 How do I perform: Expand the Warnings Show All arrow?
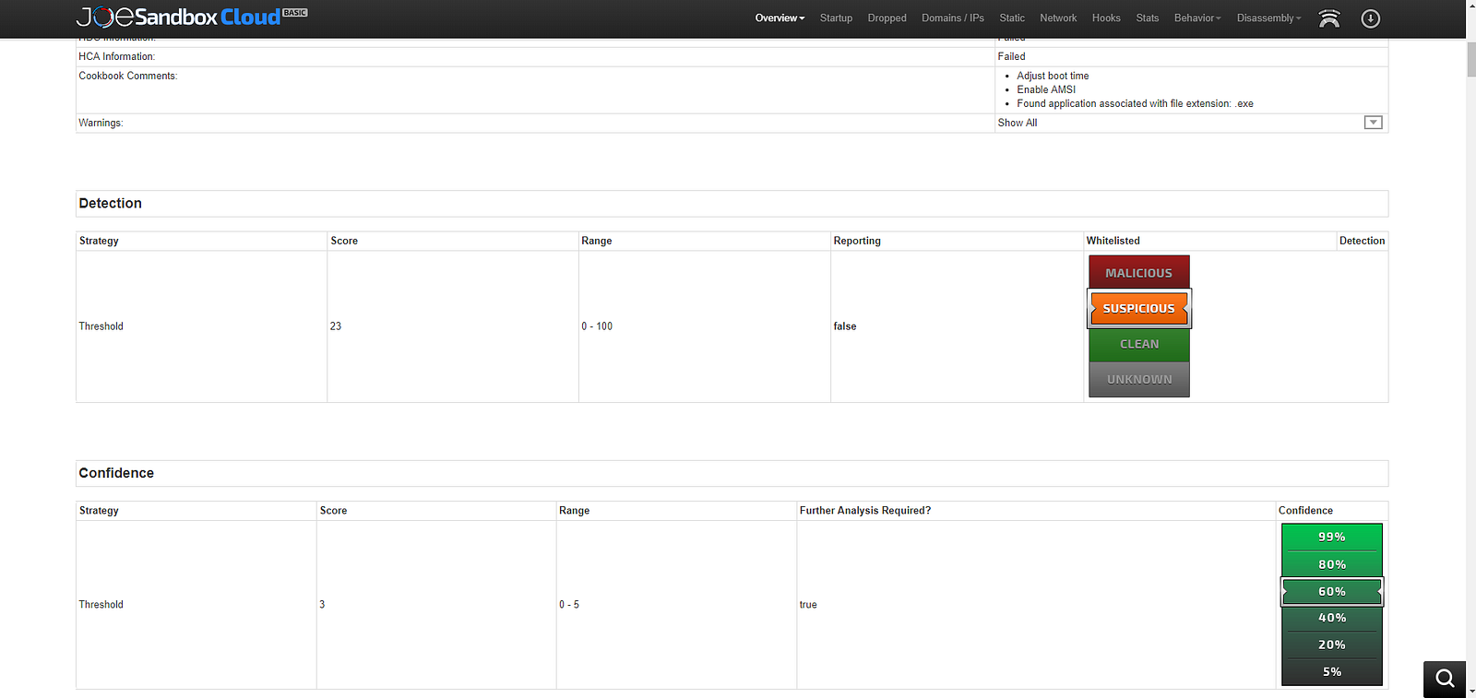coord(1373,123)
